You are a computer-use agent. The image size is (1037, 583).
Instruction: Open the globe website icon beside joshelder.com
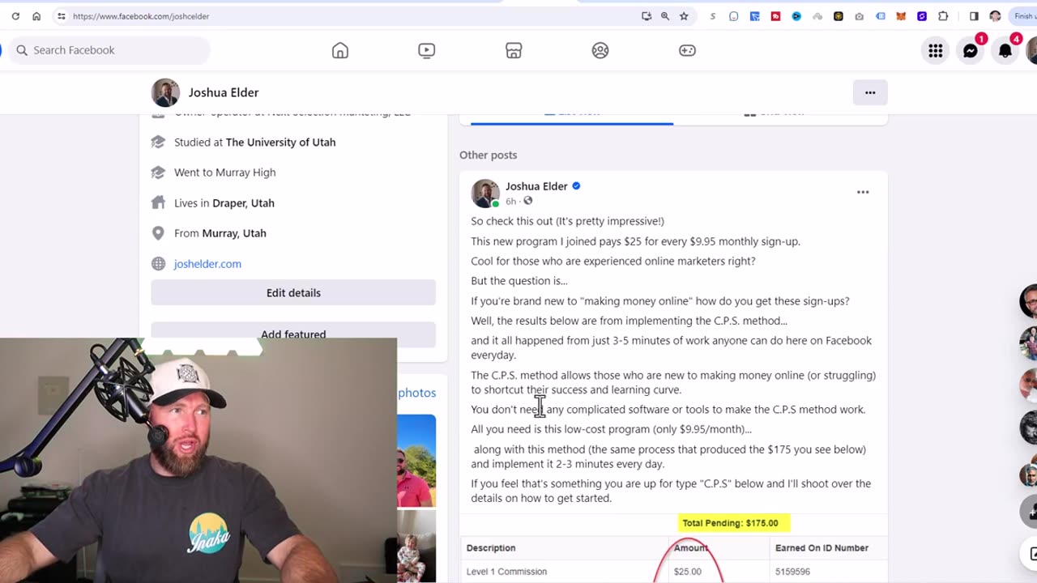158,264
